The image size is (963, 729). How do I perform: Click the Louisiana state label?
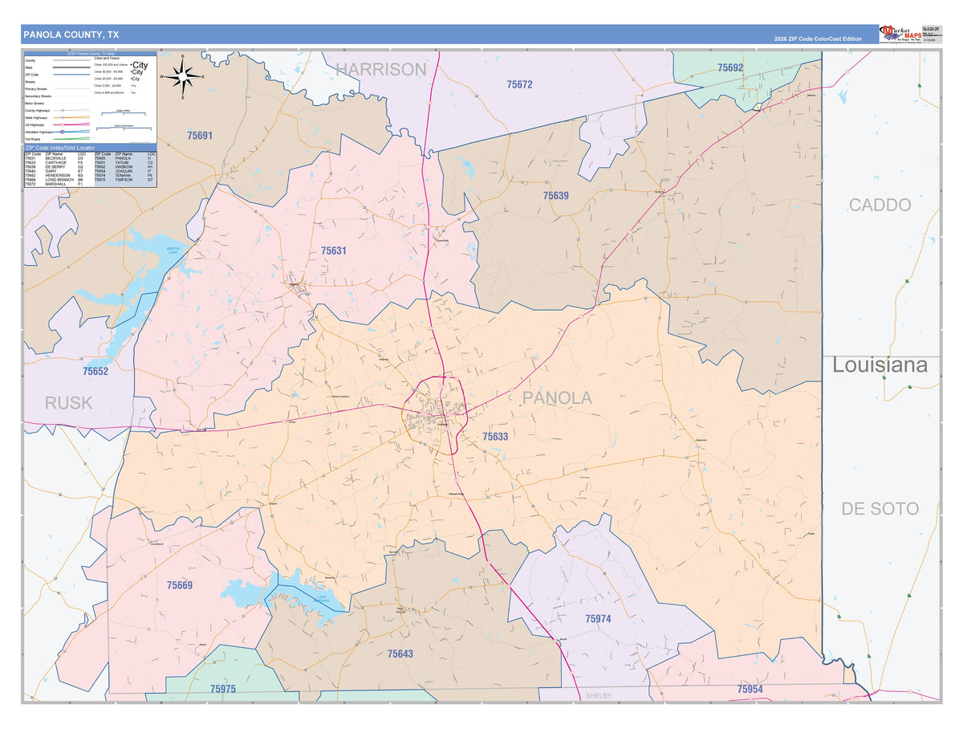click(880, 365)
